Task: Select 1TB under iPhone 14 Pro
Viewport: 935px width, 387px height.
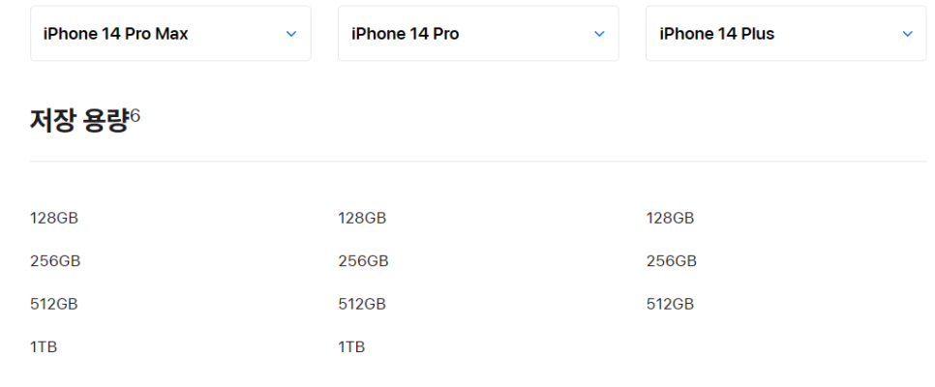Action: pyautogui.click(x=351, y=347)
